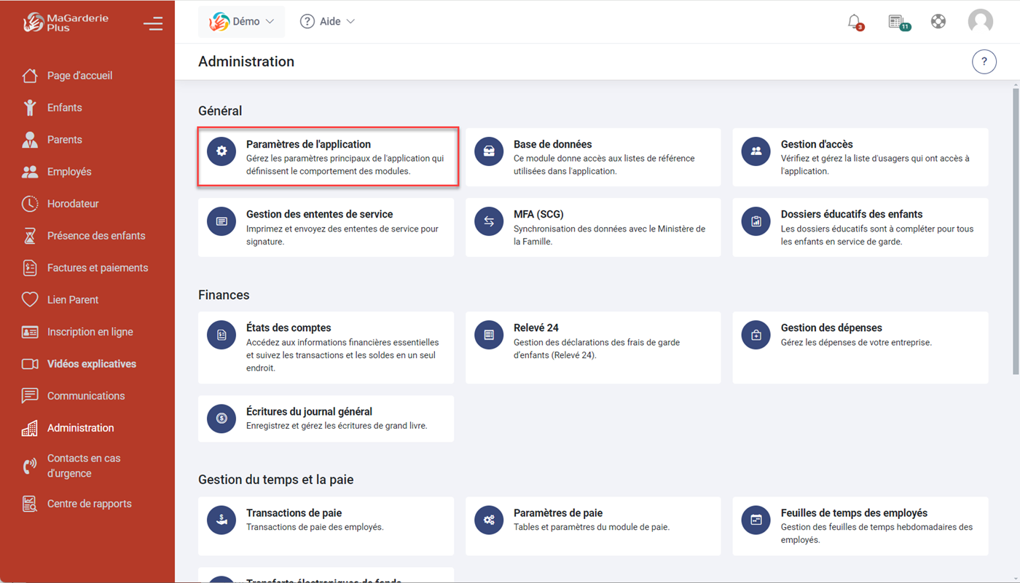The width and height of the screenshot is (1020, 583).
Task: Click the page help question mark button
Action: click(x=984, y=62)
